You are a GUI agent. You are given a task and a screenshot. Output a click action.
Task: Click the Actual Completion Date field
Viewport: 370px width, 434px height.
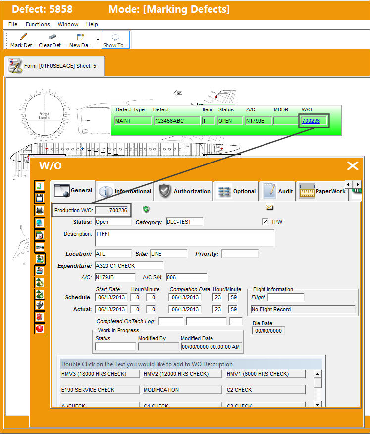(185, 309)
